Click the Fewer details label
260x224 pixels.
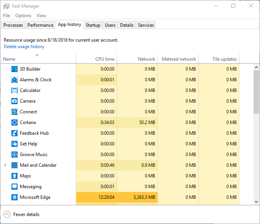[x=26, y=214]
